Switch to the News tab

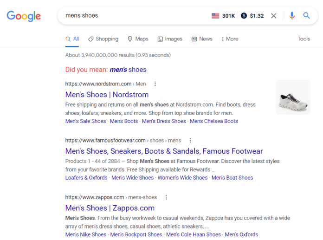pyautogui.click(x=202, y=39)
